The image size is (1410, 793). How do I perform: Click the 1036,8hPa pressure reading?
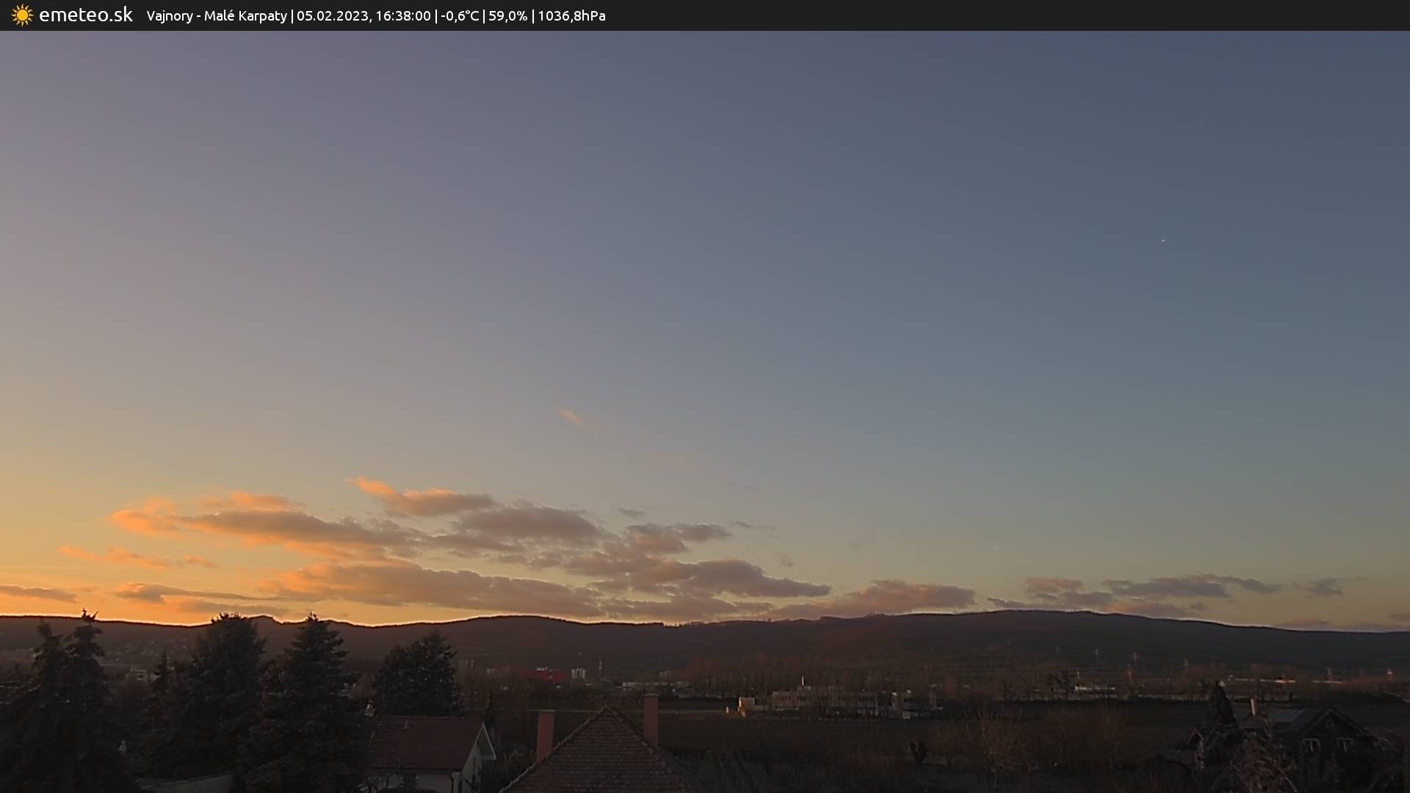[x=571, y=15]
